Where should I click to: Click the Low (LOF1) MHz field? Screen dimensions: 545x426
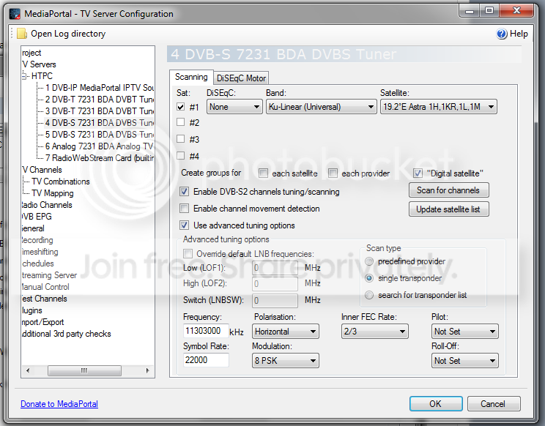275,268
